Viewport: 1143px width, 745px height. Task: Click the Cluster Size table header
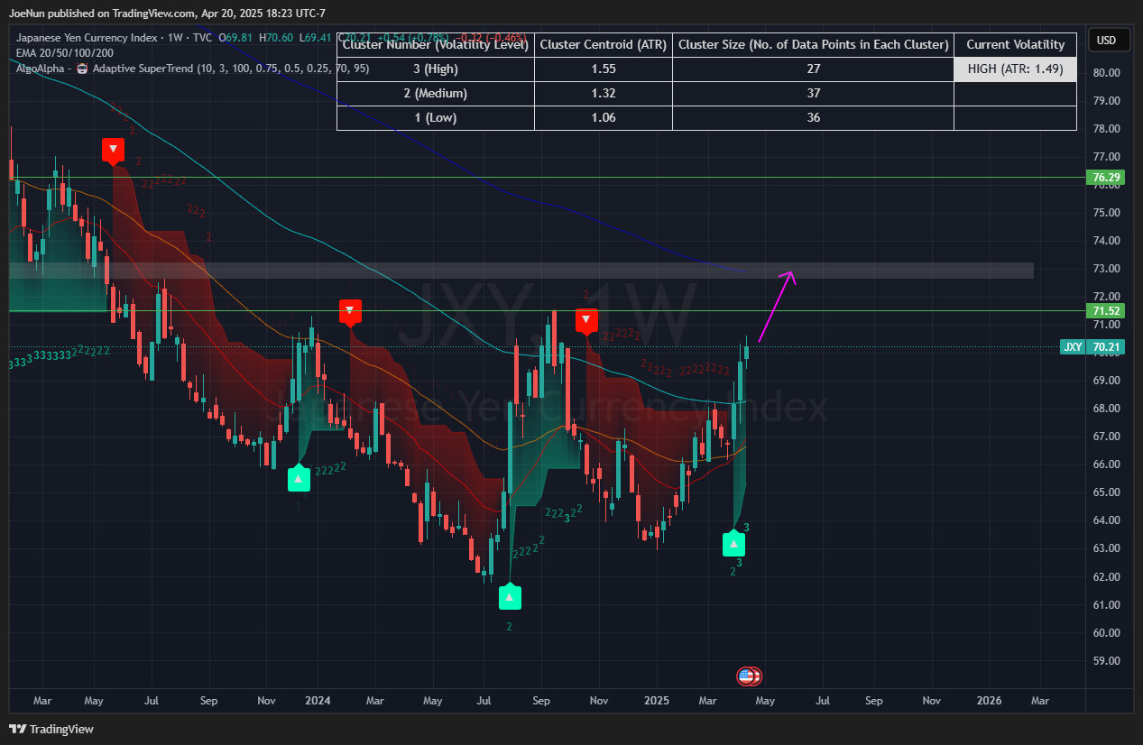(813, 44)
